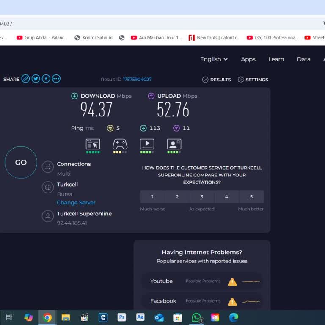Rate customer service 3 As expected

(x=202, y=197)
